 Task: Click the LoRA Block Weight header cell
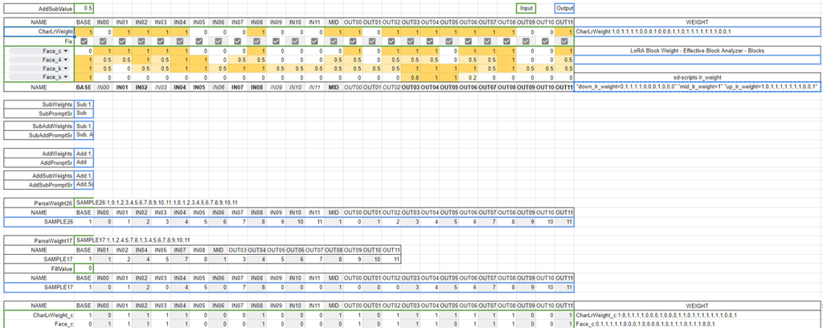[697, 50]
